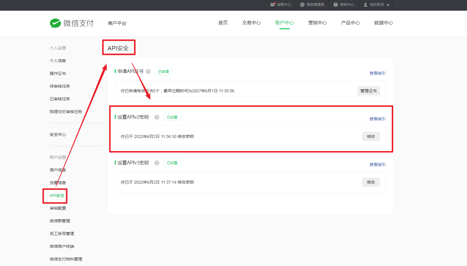Select API安全 in sidebar
The width and height of the screenshot is (467, 266).
pos(57,195)
